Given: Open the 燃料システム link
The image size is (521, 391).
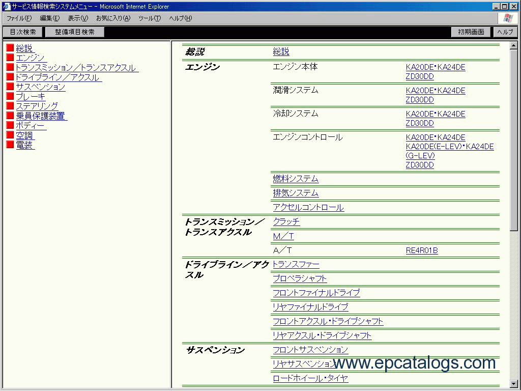Looking at the screenshot, I should pyautogui.click(x=296, y=179).
